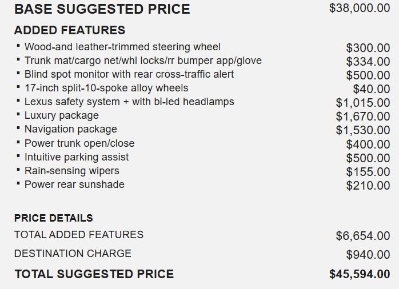This screenshot has width=399, height=289.
Task: Click the Total Suggested Price label
Action: [94, 274]
